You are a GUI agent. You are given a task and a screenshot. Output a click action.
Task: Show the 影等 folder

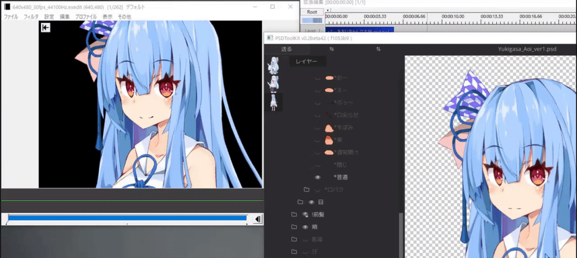tap(305, 240)
